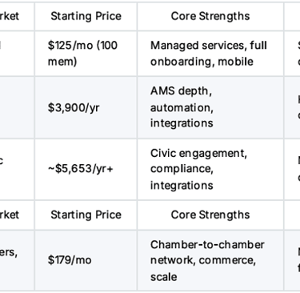This screenshot has height=293, width=300.
Task: Click the text 'commerce,' in the bottom row
Action: tap(227, 260)
